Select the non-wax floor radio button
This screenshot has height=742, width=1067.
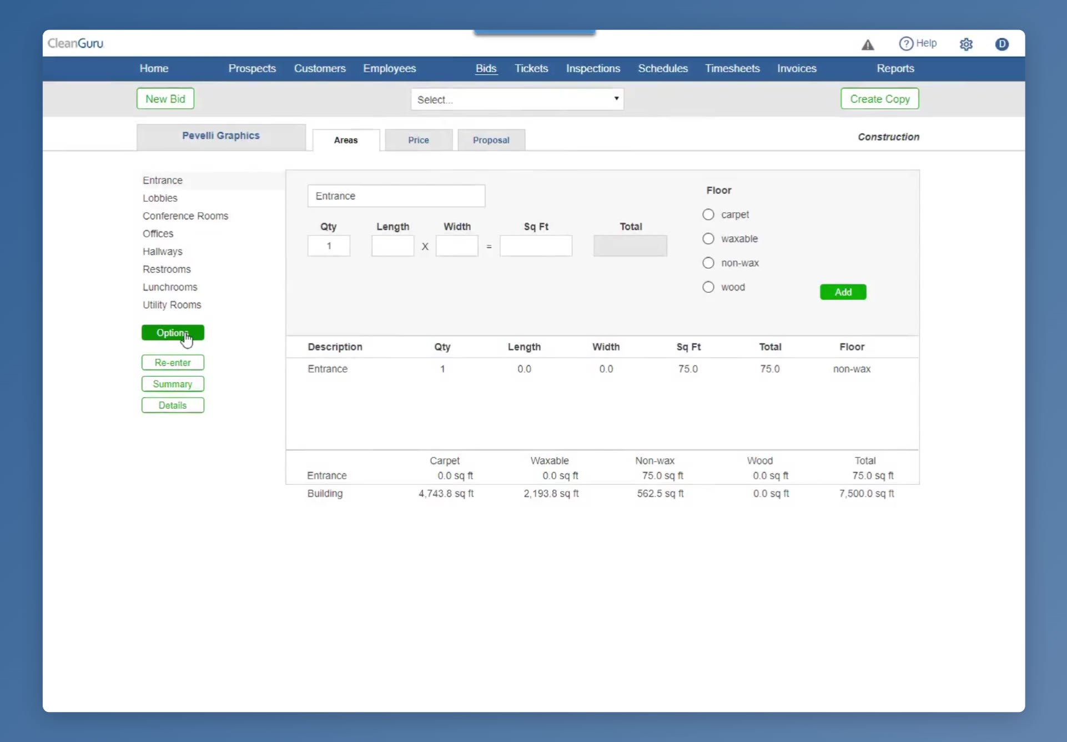click(708, 263)
